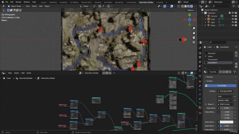Hide Plane in outliner with eye icon
The height and width of the screenshot is (134, 239).
click(x=233, y=25)
